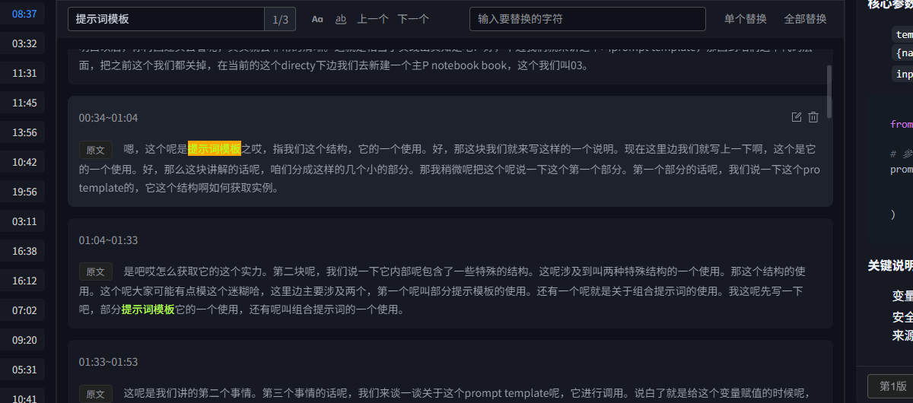
Task: Select the 16:12 sidebar item
Action: click(x=24, y=281)
